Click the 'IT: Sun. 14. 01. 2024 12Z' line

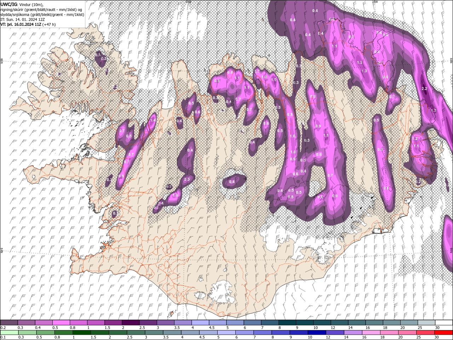(23, 19)
